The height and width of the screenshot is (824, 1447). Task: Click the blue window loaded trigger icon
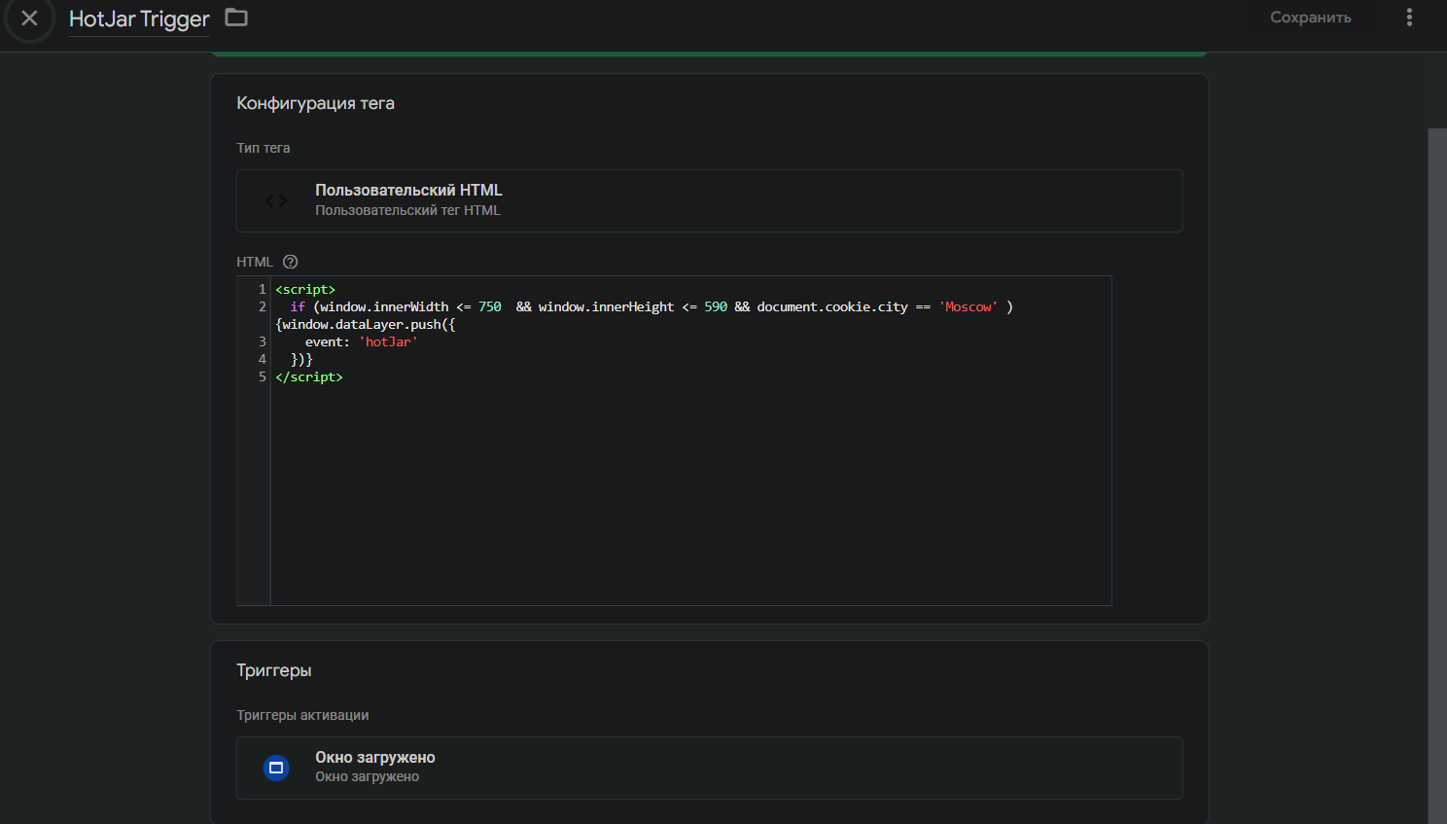click(x=276, y=768)
